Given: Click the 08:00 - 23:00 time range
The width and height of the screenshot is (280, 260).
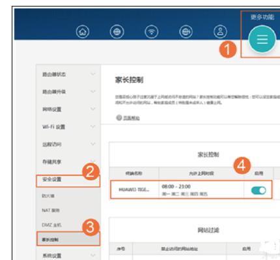Looking at the screenshot, I should tap(176, 186).
